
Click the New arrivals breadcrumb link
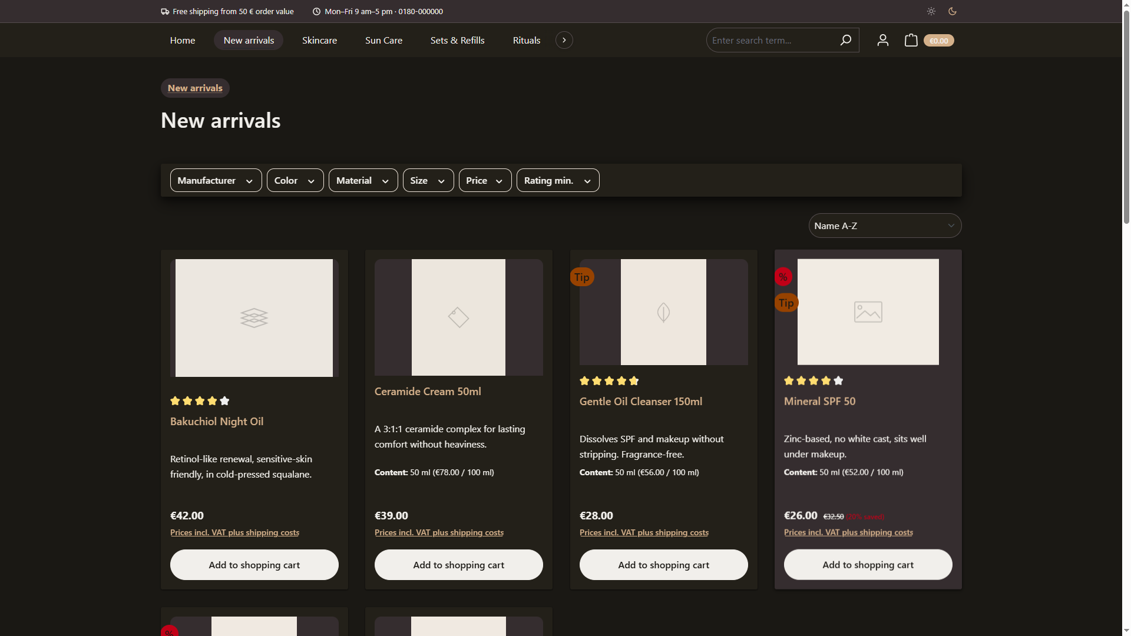195,88
